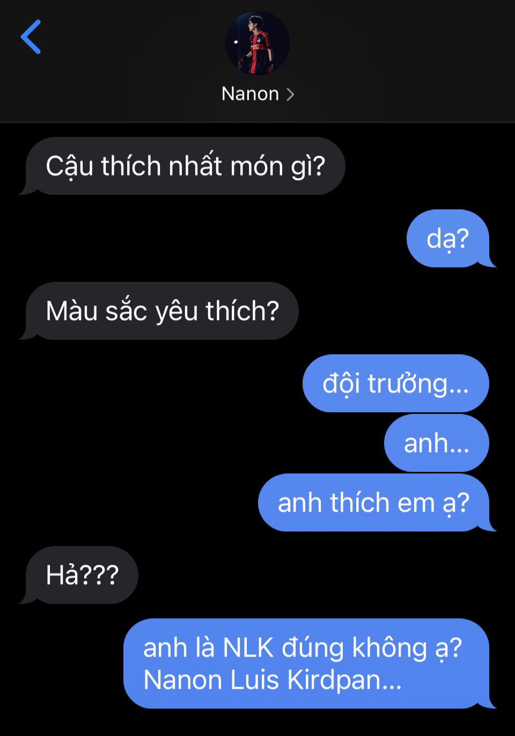Tap the word "trưởng..." in blue bubble
The width and height of the screenshot is (515, 736).
point(418,384)
